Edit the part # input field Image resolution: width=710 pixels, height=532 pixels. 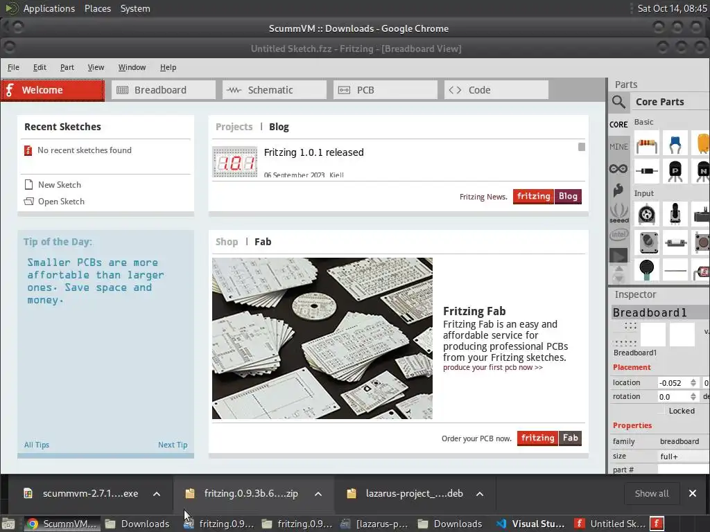[684, 470]
